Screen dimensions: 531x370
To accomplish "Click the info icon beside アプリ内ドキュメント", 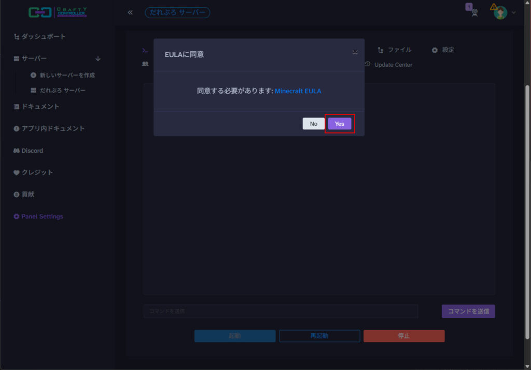I will point(16,129).
